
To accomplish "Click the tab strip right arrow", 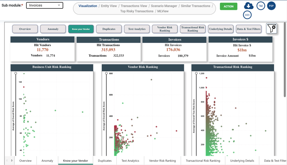I will click(12, 160).
